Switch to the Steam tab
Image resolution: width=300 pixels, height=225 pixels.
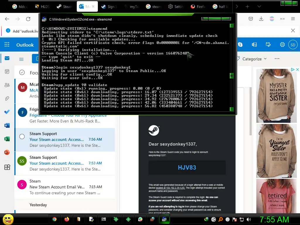(x=65, y=6)
